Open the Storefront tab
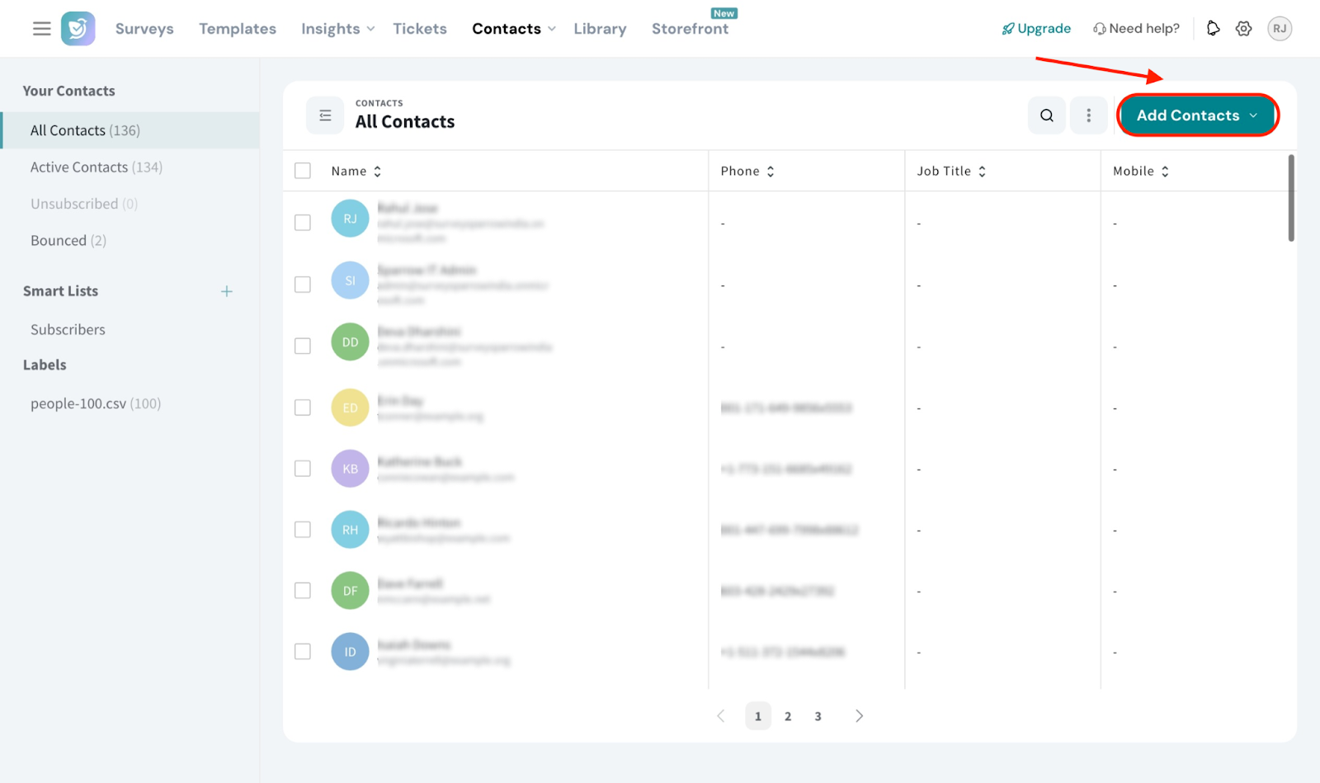 pos(690,29)
